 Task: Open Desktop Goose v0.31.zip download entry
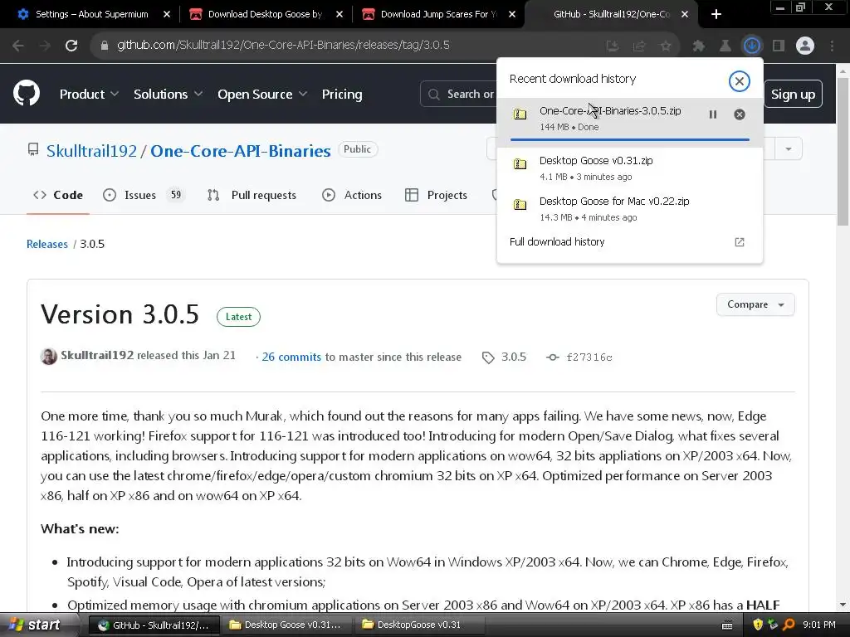click(629, 168)
